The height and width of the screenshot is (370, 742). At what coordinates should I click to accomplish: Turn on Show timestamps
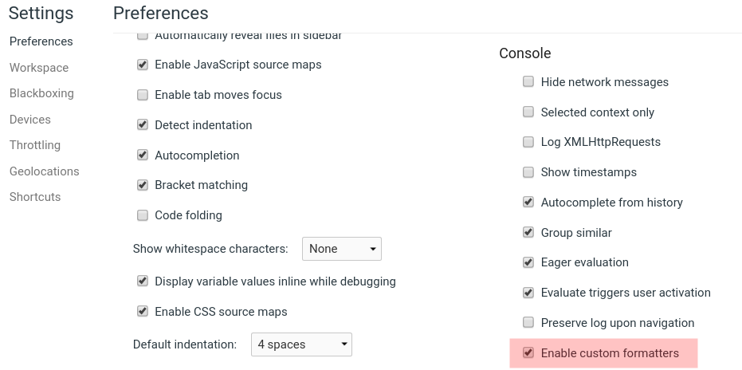pos(528,172)
